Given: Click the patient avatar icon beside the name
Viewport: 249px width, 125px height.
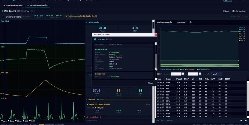Looking at the screenshot, I should [3, 17].
